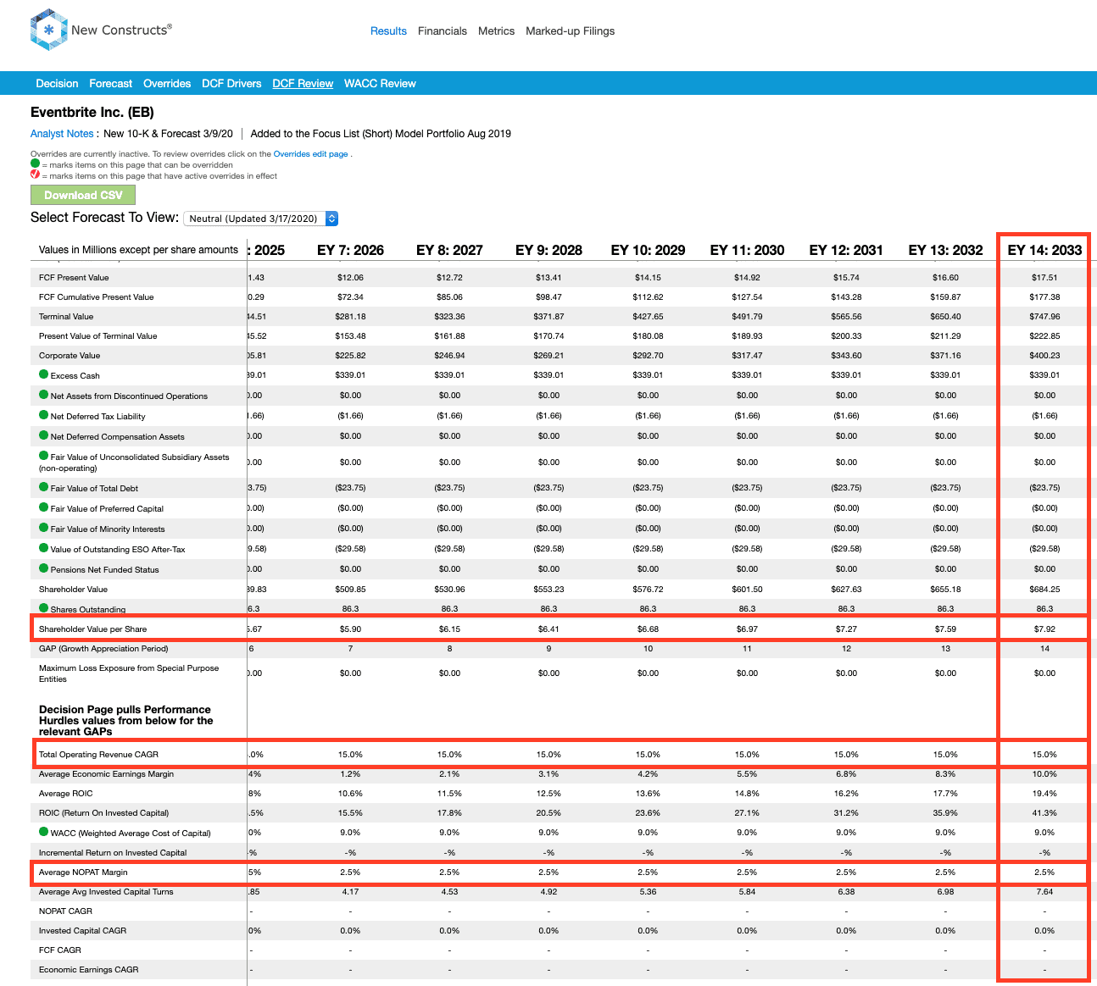Click green dot beside Fair Value of Preferred Capital
Viewport: 1097px width, 986px height.
[x=44, y=507]
